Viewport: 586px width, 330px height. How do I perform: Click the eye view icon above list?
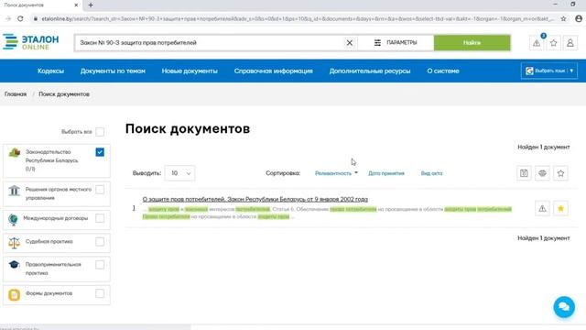(542, 173)
